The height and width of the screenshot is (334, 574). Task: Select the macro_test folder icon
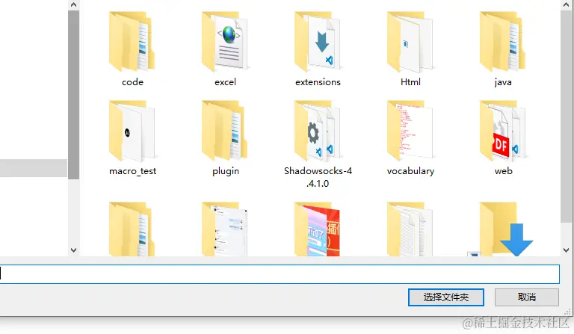(x=132, y=131)
